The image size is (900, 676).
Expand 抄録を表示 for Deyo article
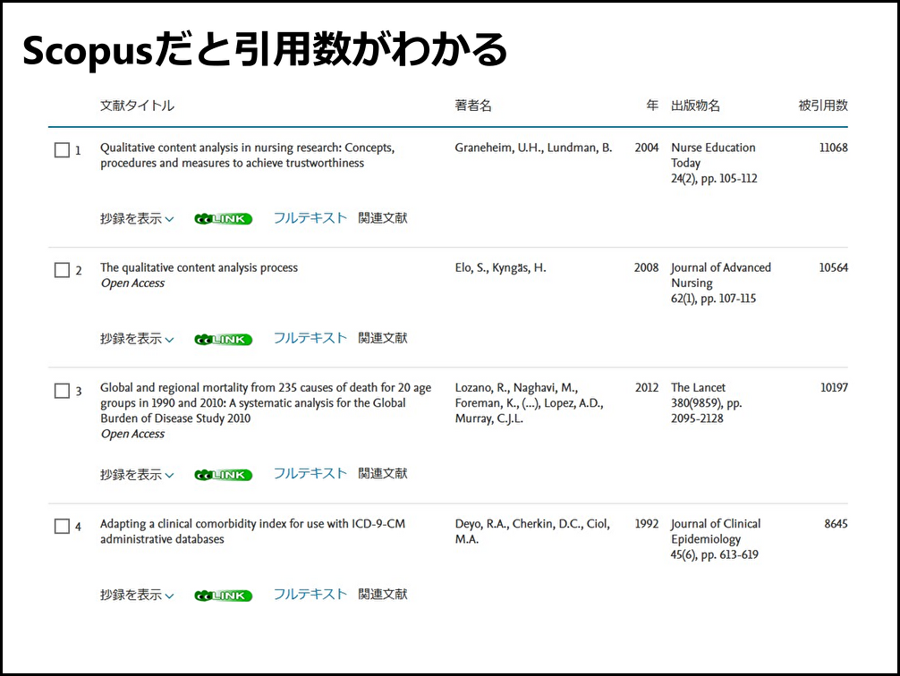pos(137,595)
